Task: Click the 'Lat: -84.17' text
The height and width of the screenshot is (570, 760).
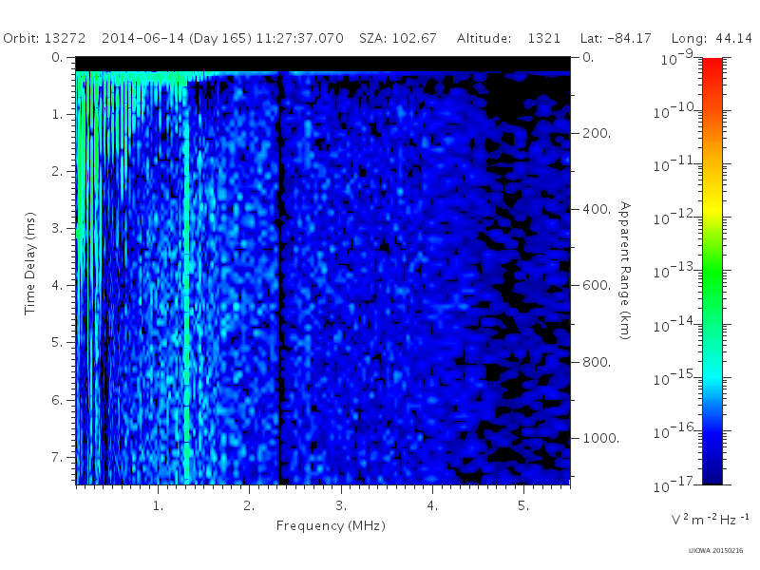Action: [x=616, y=38]
